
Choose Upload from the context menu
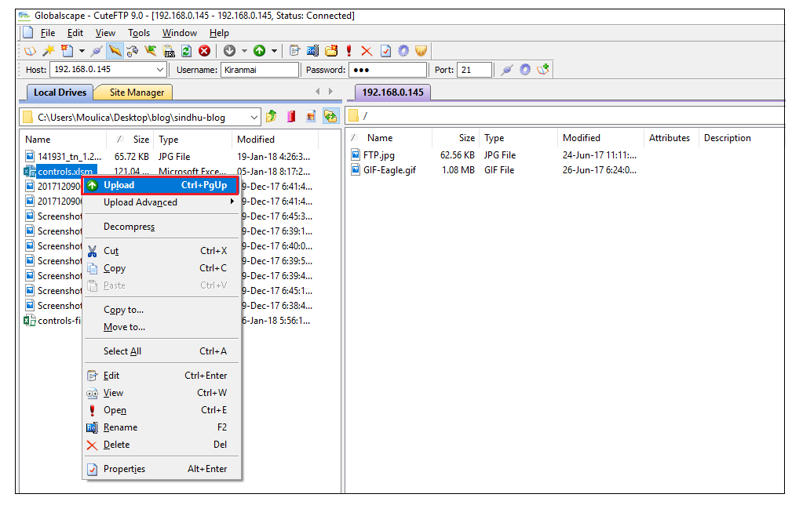[161, 185]
